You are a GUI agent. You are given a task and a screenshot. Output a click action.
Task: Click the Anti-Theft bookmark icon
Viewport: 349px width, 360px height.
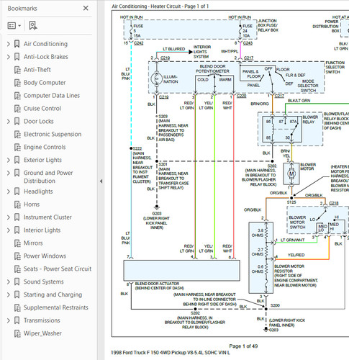pos(17,70)
